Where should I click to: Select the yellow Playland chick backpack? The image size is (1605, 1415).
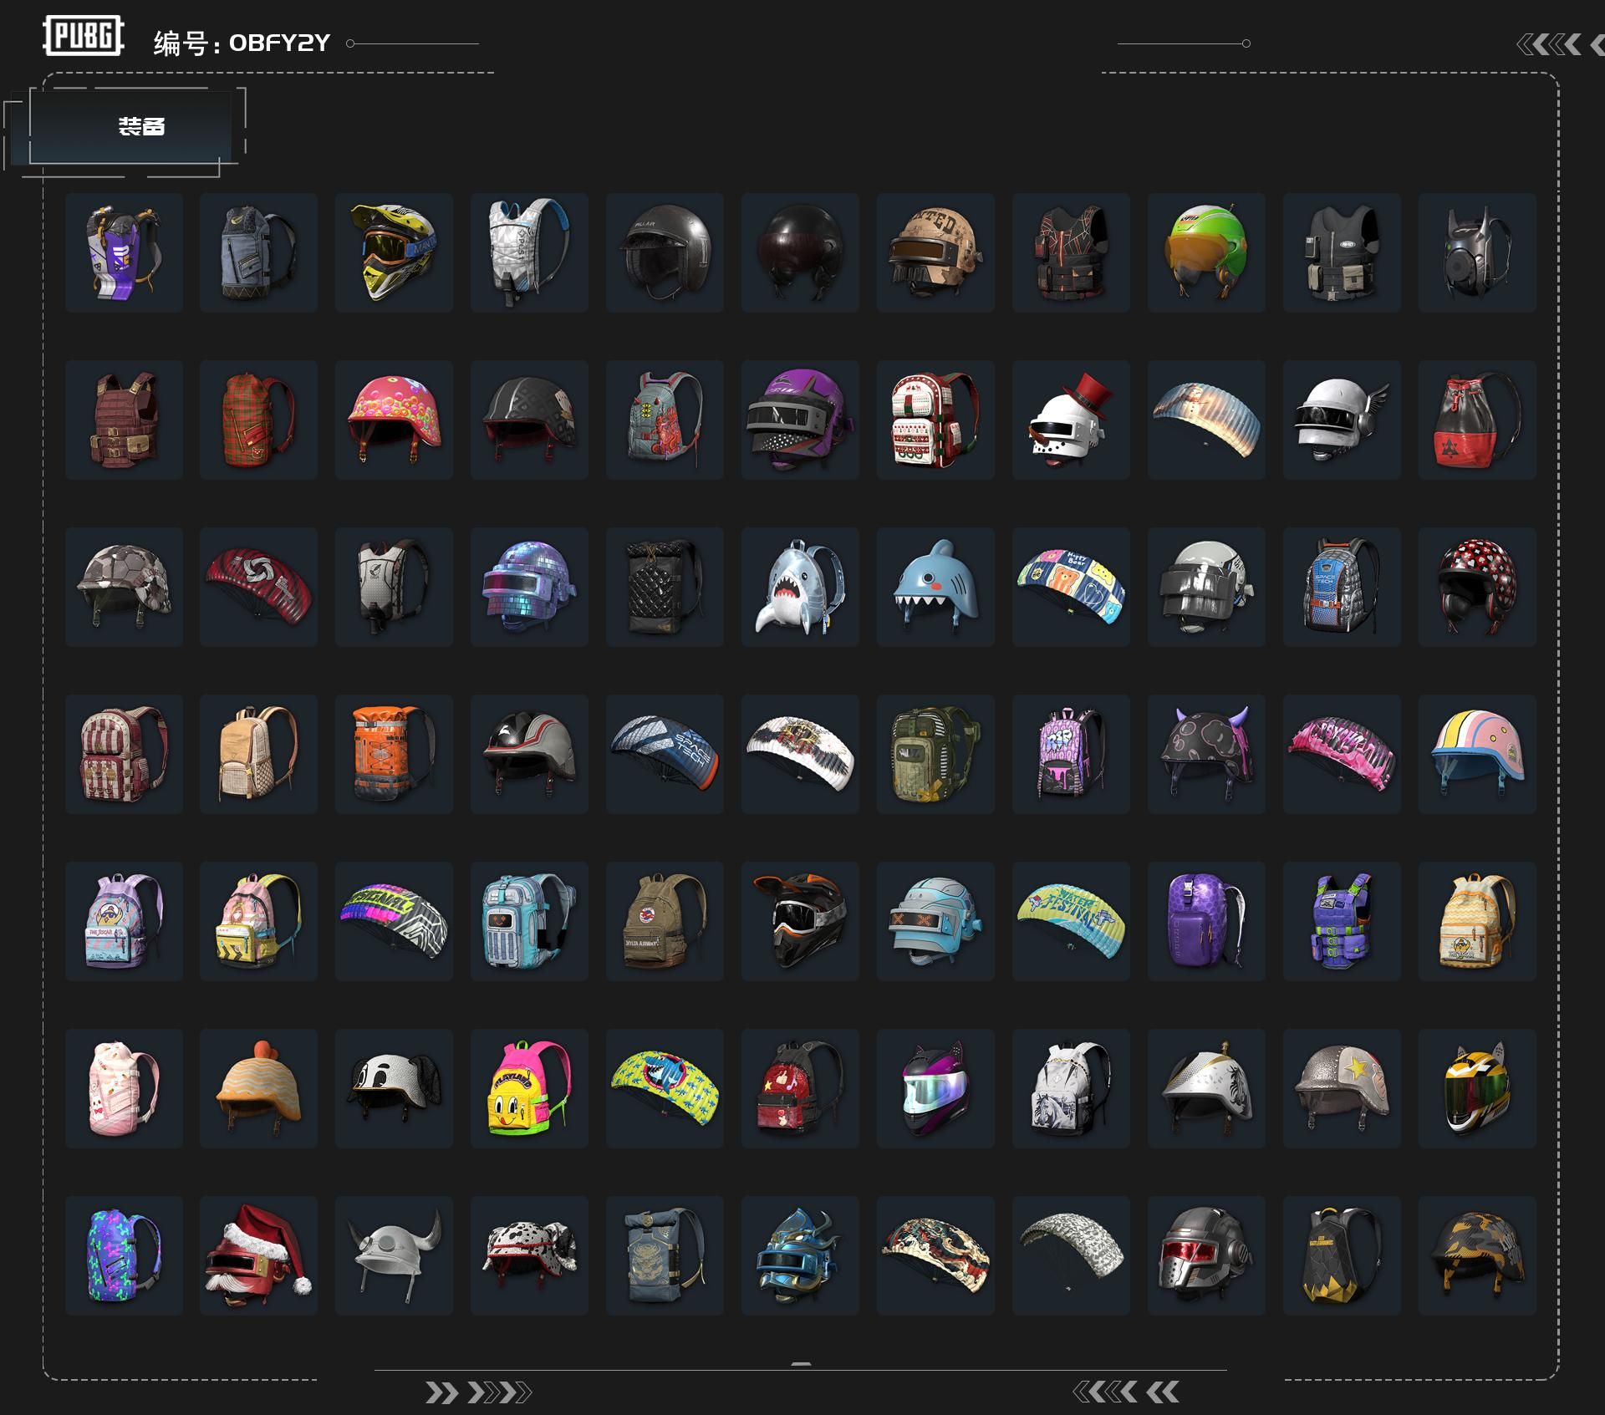coord(529,1087)
